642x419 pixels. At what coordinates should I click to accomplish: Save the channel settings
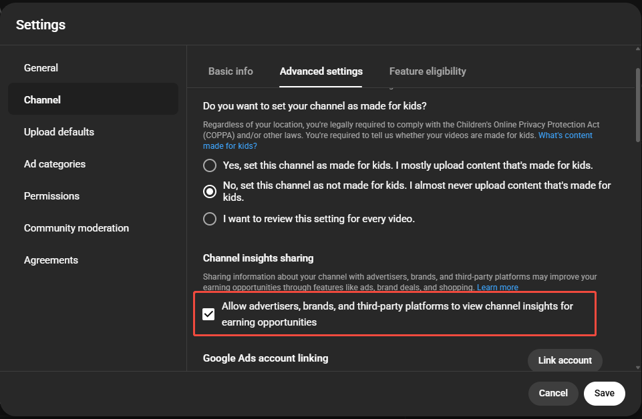tap(604, 393)
